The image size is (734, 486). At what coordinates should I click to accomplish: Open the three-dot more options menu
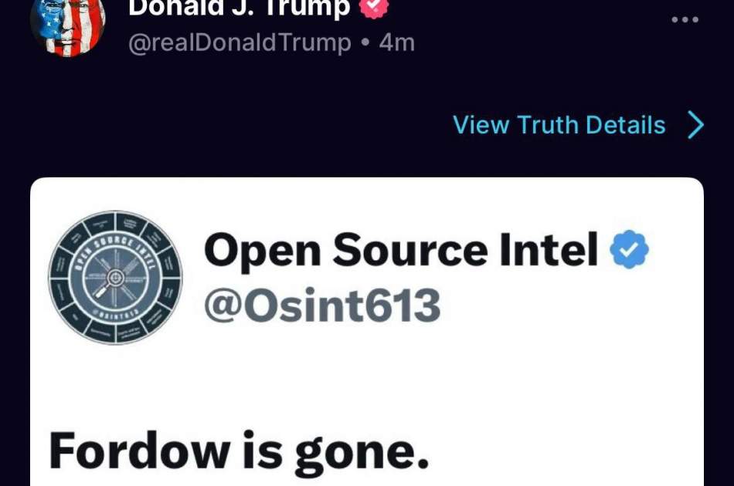coord(685,19)
